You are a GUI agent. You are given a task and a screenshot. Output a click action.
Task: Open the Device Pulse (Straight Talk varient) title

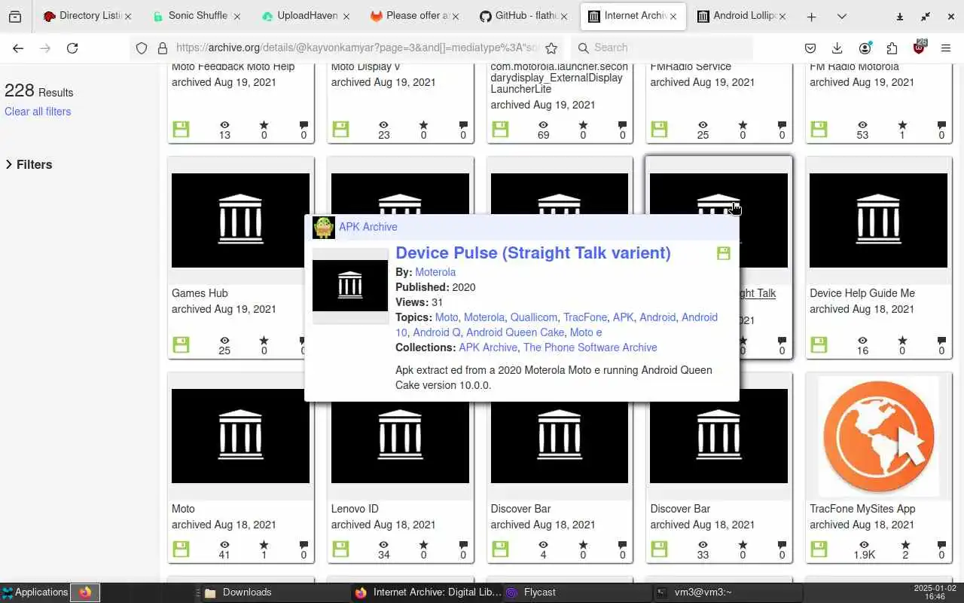point(533,253)
